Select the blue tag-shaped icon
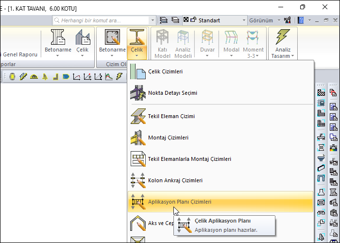Screen dimensions: 340x243 66,77
